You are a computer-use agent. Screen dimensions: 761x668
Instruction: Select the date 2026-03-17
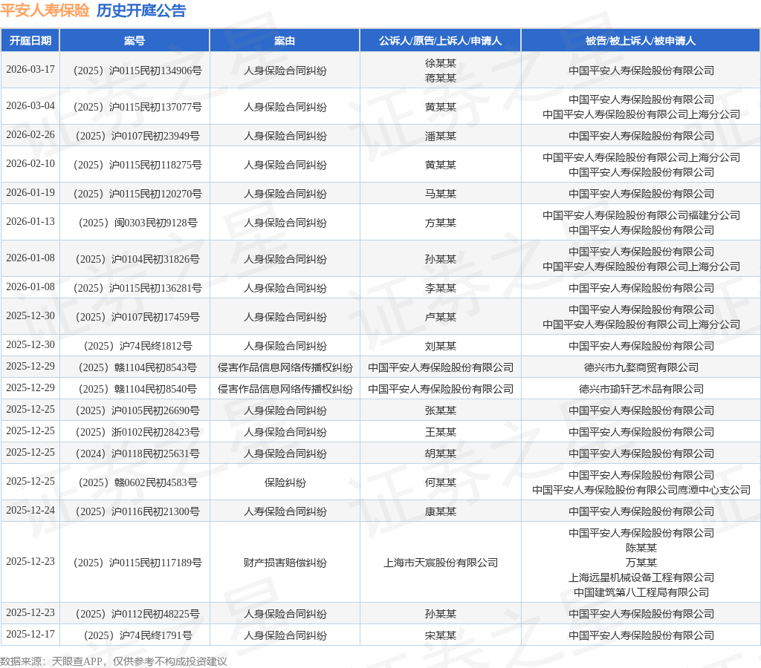pos(30,69)
